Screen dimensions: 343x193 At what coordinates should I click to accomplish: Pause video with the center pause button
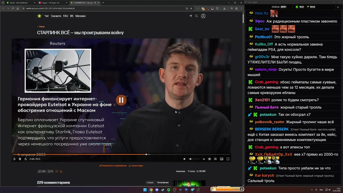tap(121, 100)
